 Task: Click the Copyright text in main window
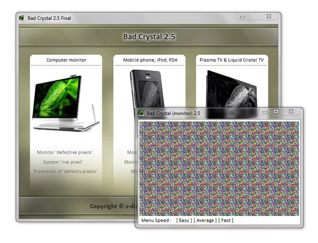pos(112,206)
